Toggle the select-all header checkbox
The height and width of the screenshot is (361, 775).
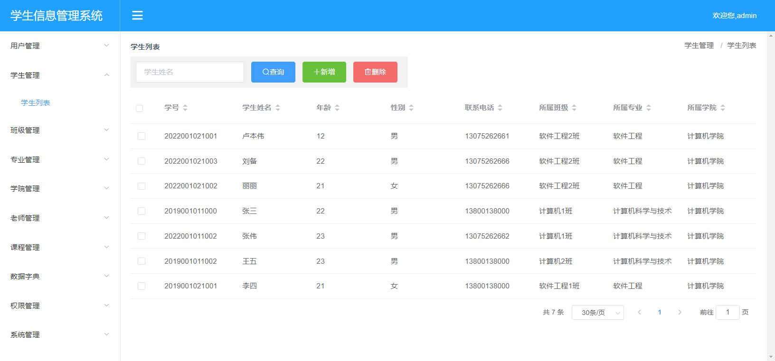140,108
